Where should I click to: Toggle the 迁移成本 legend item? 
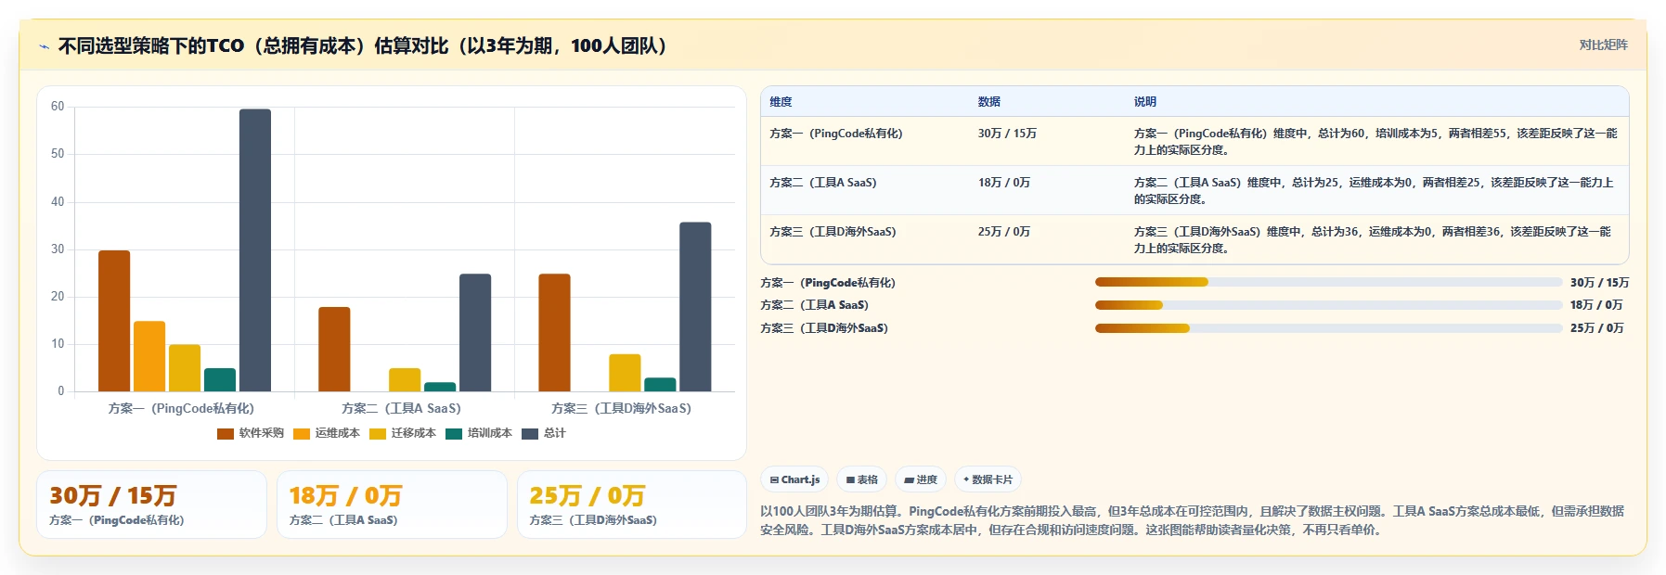403,433
